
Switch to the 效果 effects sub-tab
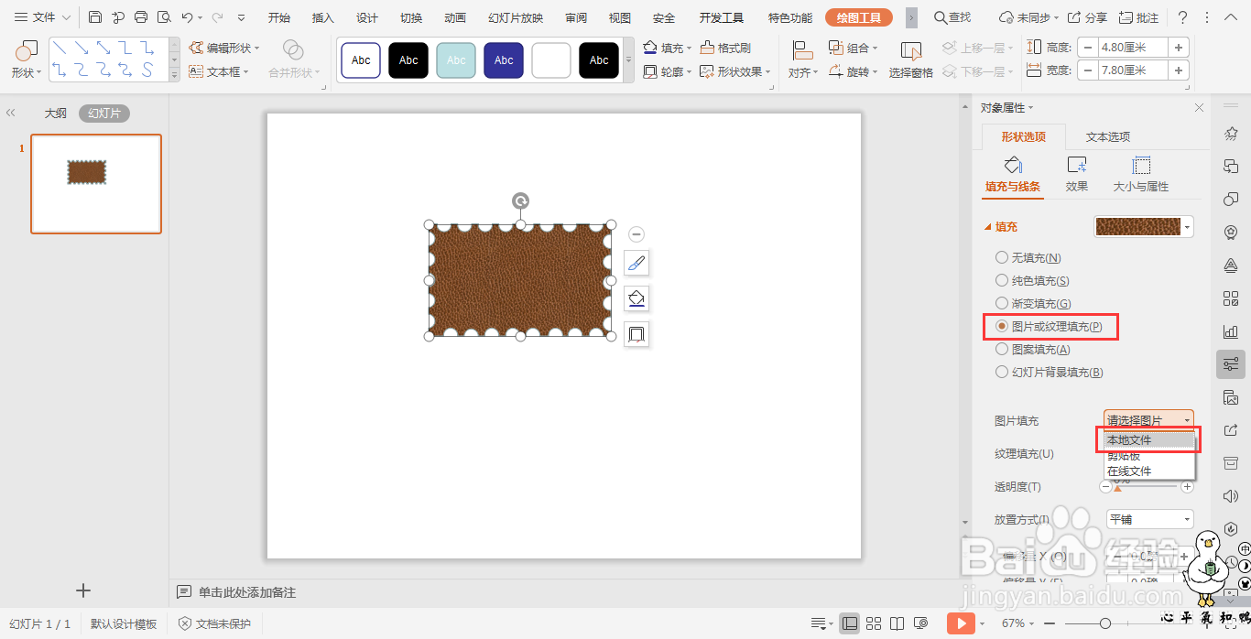tap(1077, 175)
